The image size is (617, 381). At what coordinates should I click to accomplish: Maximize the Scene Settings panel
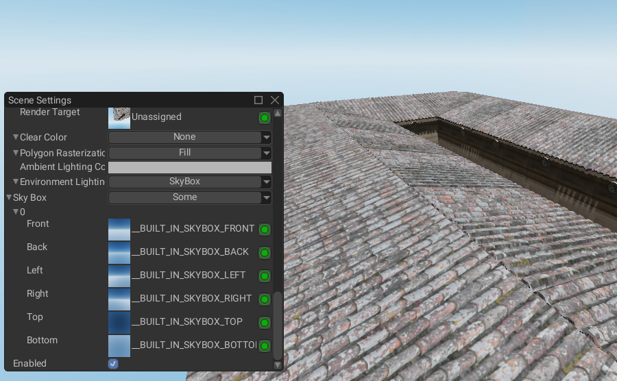click(258, 100)
